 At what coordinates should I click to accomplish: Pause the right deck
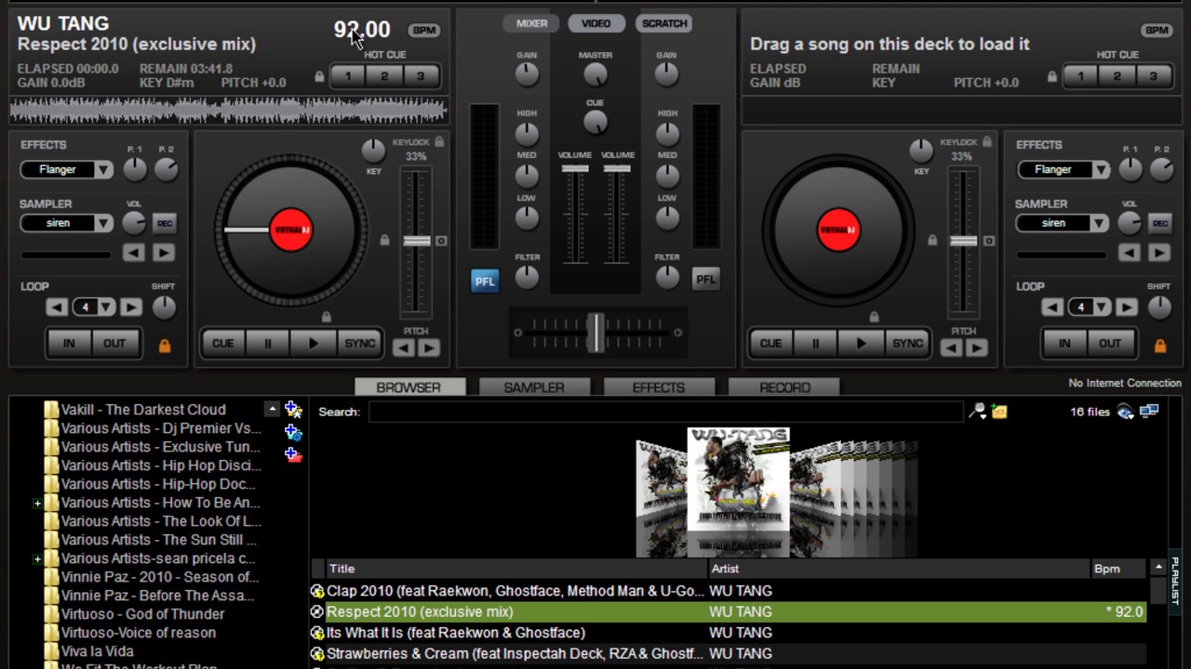[x=815, y=344]
